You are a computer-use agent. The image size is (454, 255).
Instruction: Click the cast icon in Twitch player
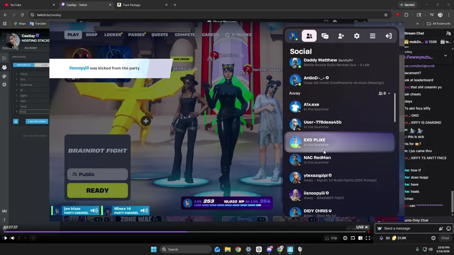tap(353, 238)
